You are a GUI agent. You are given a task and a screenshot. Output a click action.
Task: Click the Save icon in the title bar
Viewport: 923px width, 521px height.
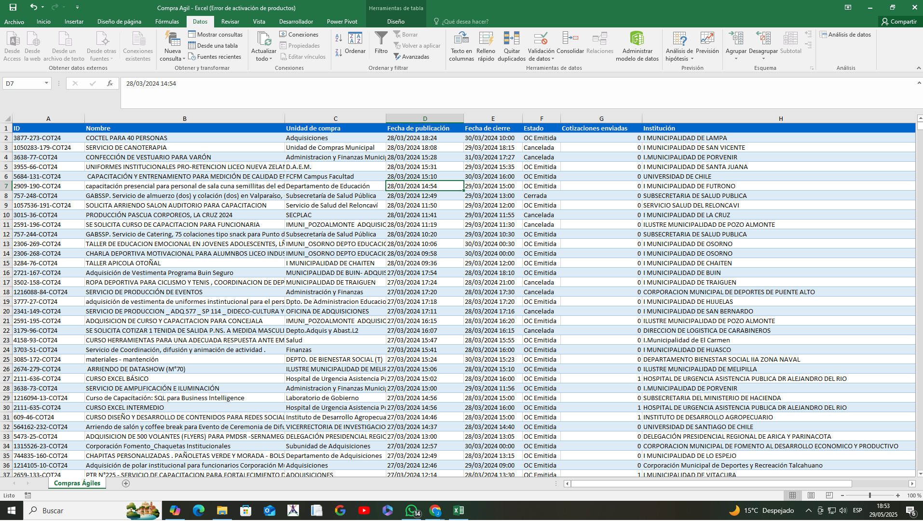pos(13,7)
